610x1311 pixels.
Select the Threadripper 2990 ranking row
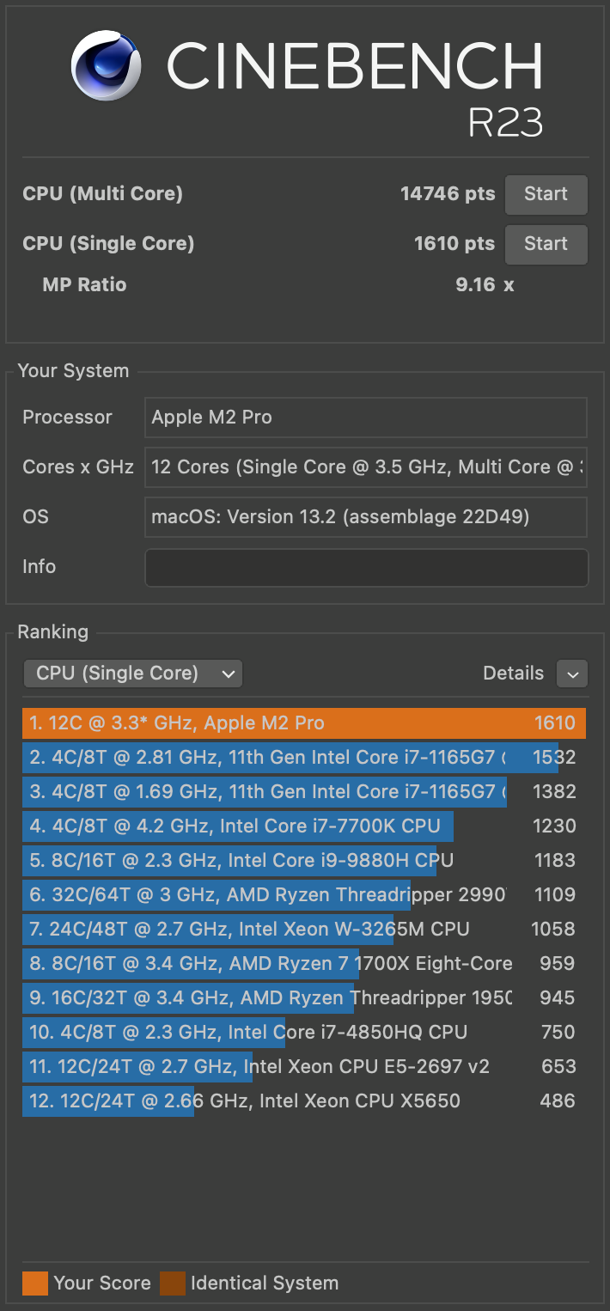pos(304,894)
